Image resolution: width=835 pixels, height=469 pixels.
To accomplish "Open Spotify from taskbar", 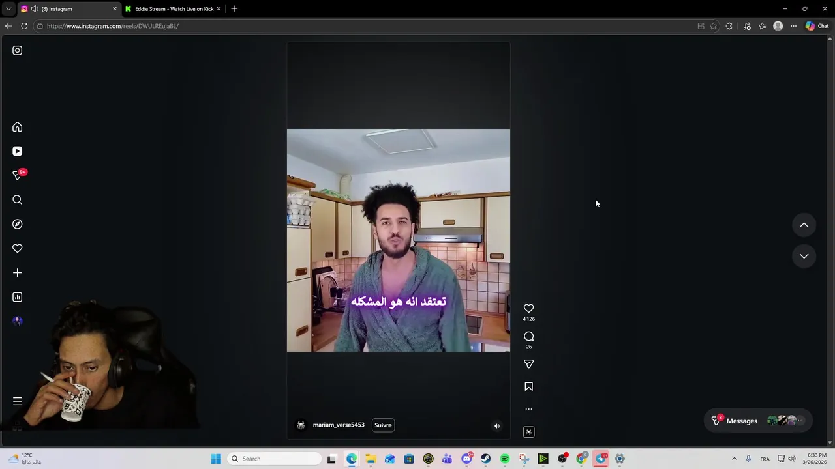I will [505, 459].
